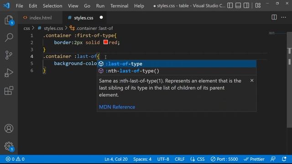Click line number 1 in gutter
The height and width of the screenshot is (164, 292).
point(32,36)
